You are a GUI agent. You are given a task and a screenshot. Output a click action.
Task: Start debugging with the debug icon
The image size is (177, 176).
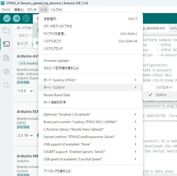(26, 18)
